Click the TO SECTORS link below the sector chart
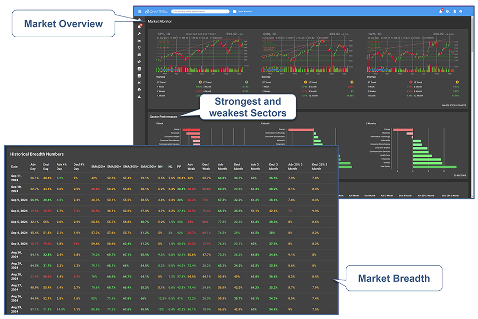The image size is (478, 319). (x=461, y=175)
